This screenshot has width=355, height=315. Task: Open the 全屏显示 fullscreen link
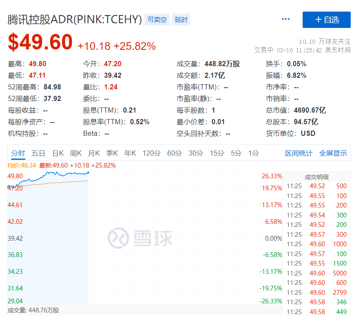pyautogui.click(x=333, y=153)
